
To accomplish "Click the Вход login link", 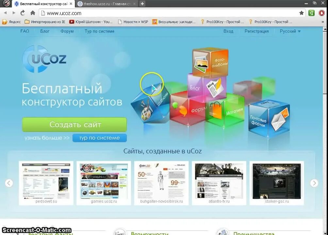I will (228, 31).
